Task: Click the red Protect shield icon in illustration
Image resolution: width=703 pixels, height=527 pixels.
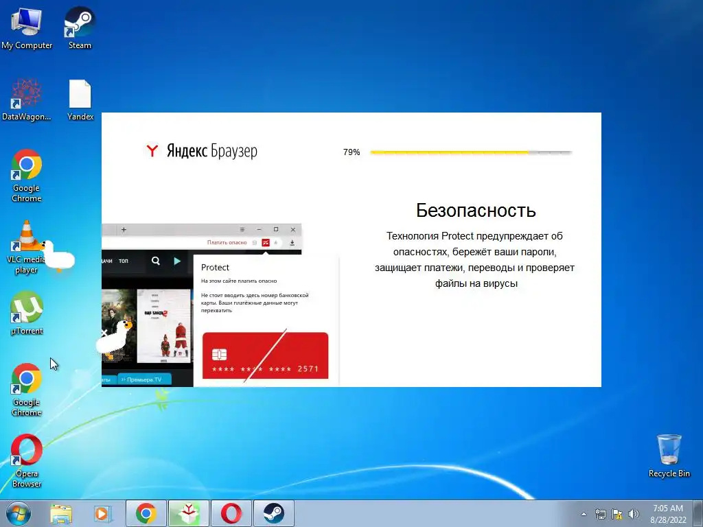Action: coord(266,242)
